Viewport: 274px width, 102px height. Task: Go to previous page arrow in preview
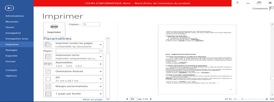click(127, 99)
